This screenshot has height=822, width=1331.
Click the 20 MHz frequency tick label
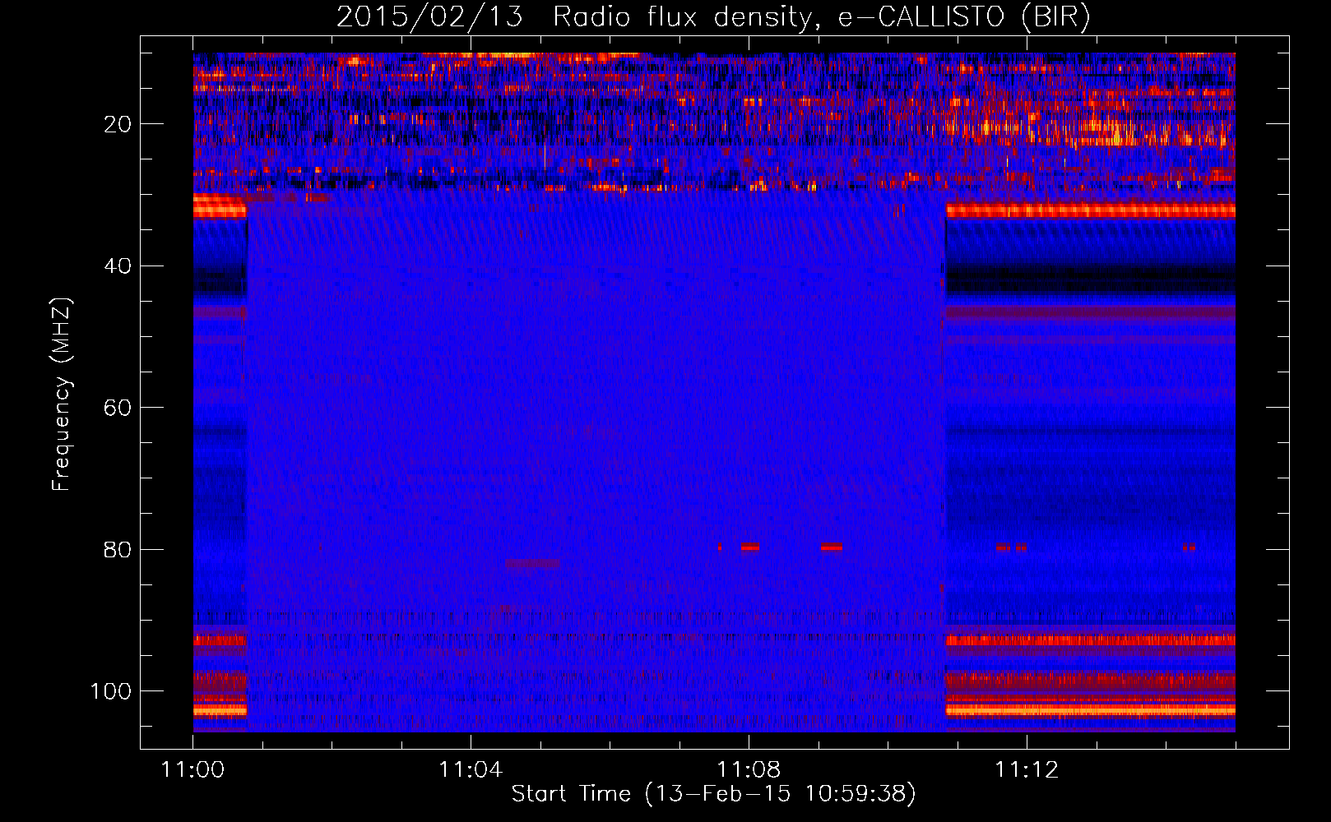(118, 124)
